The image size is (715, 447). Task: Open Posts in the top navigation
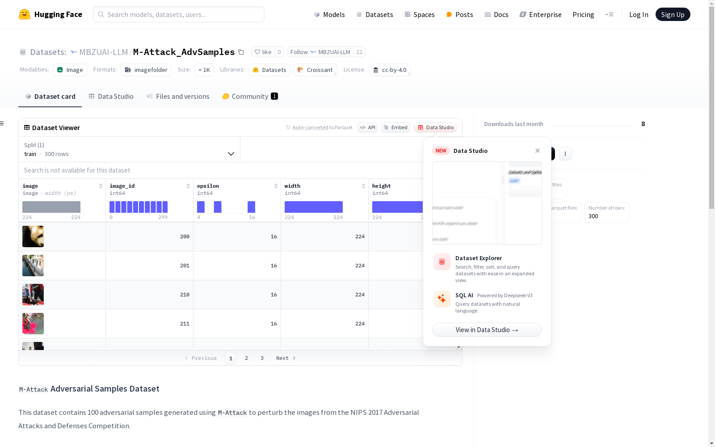tap(459, 14)
